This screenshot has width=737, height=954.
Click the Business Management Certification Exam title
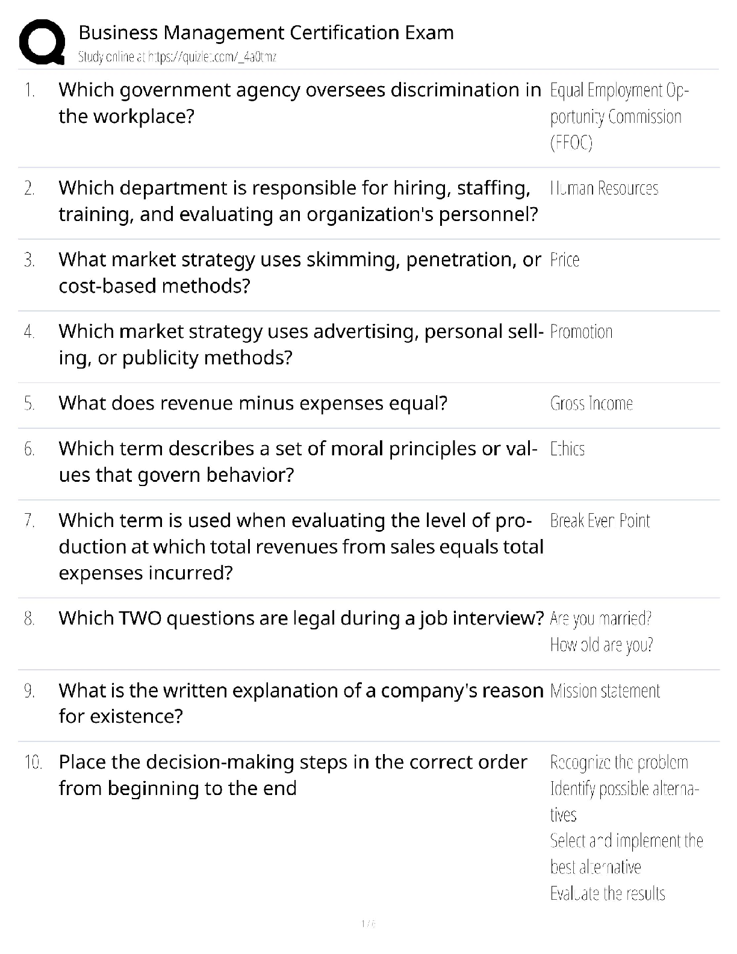click(266, 32)
